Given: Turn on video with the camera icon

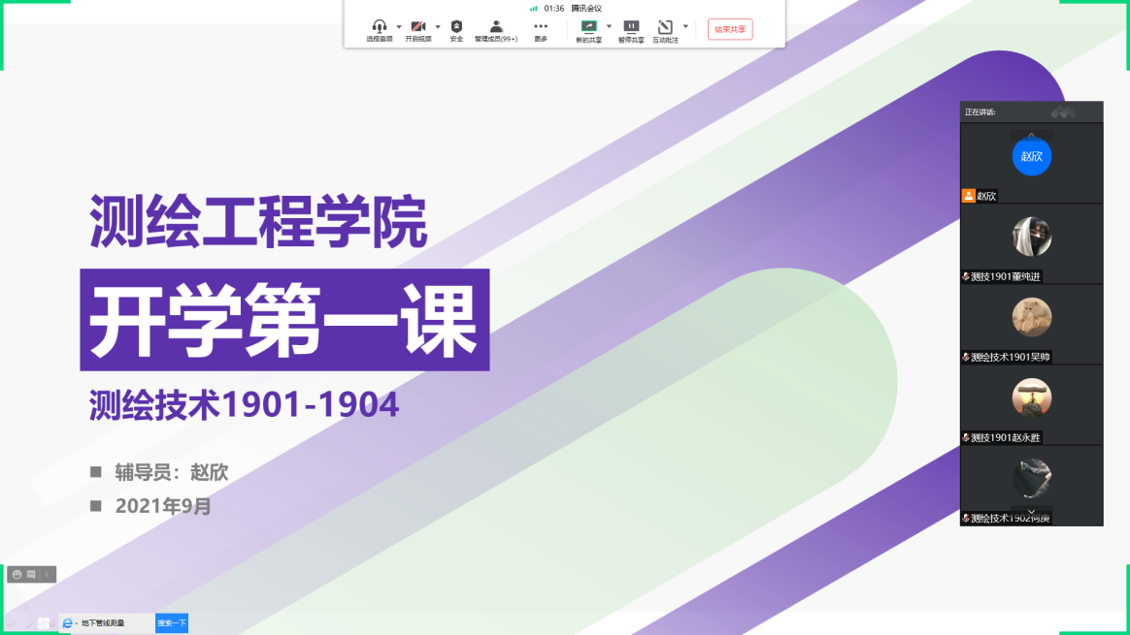Looking at the screenshot, I should (418, 27).
